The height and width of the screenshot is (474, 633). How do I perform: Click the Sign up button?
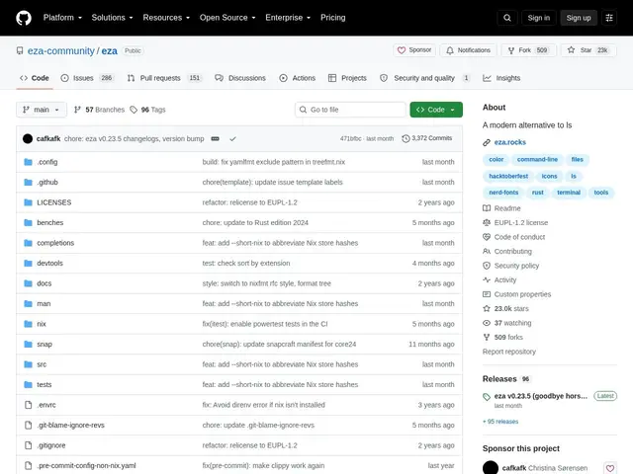[x=578, y=18]
